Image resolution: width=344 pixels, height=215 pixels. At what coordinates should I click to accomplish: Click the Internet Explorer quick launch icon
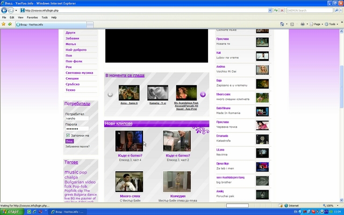[x=34, y=212]
